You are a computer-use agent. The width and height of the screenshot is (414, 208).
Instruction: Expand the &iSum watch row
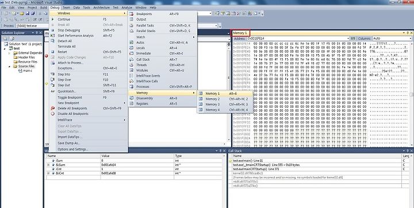[48, 165]
